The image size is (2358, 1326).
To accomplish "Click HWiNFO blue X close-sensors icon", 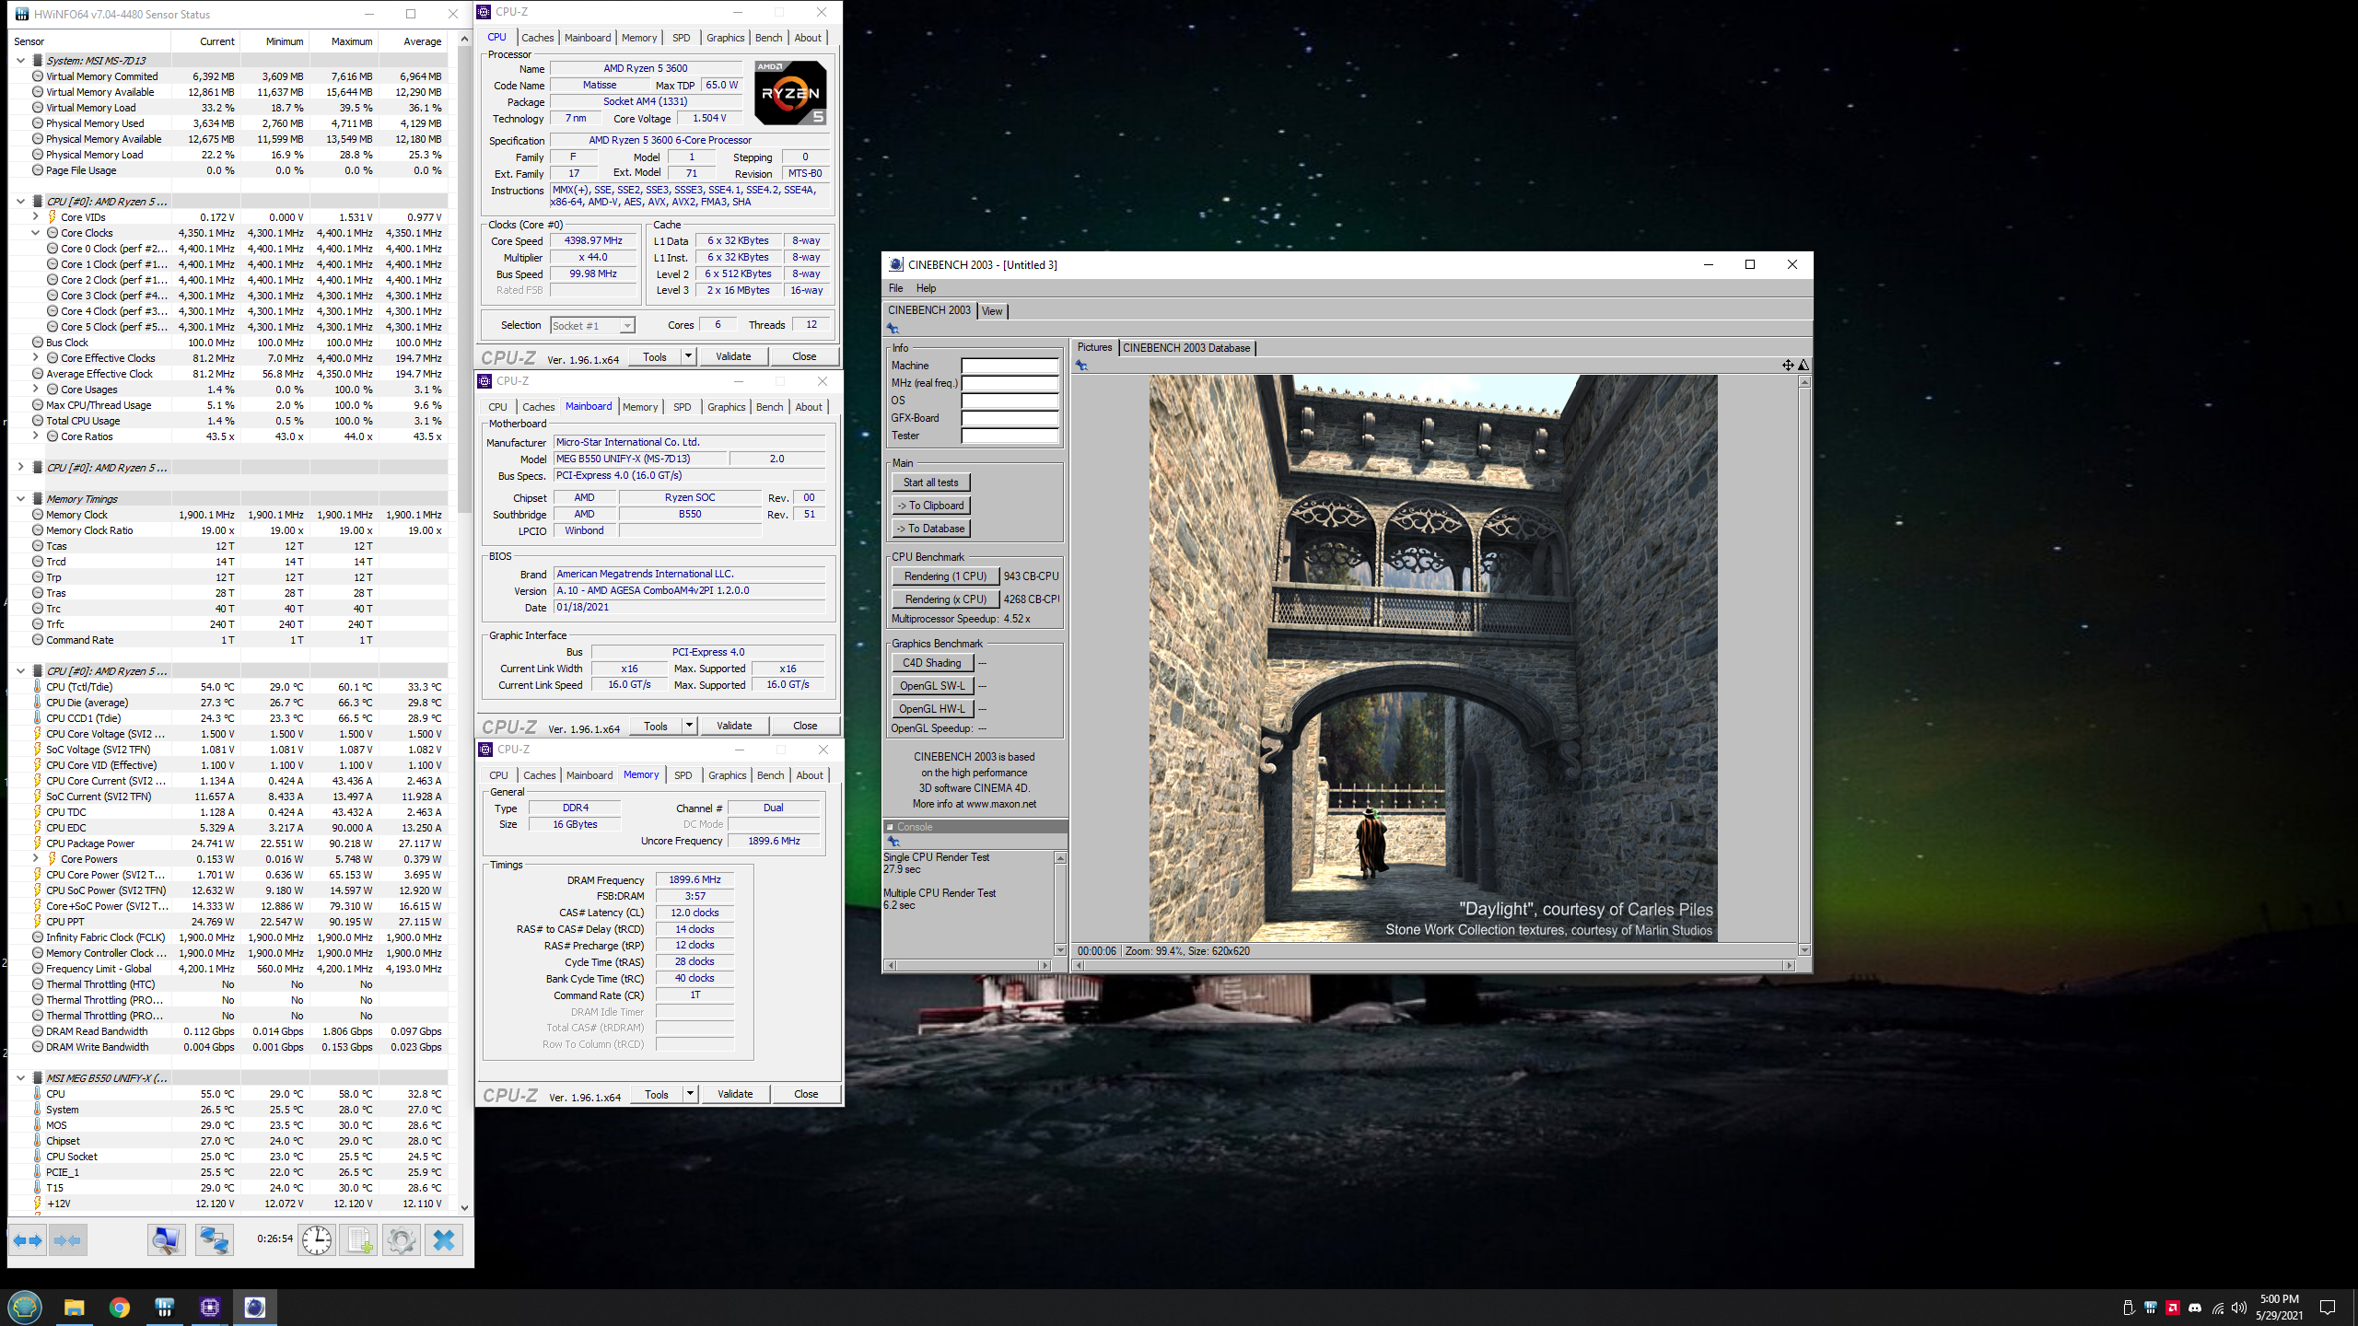I will tap(444, 1240).
